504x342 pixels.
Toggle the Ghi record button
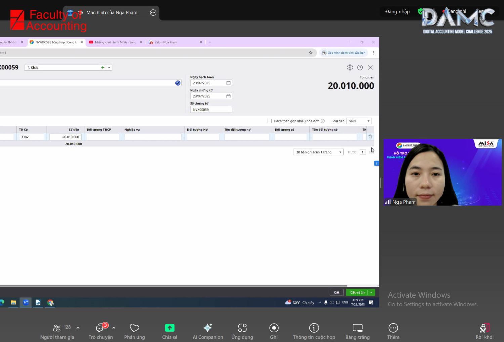coord(274,331)
